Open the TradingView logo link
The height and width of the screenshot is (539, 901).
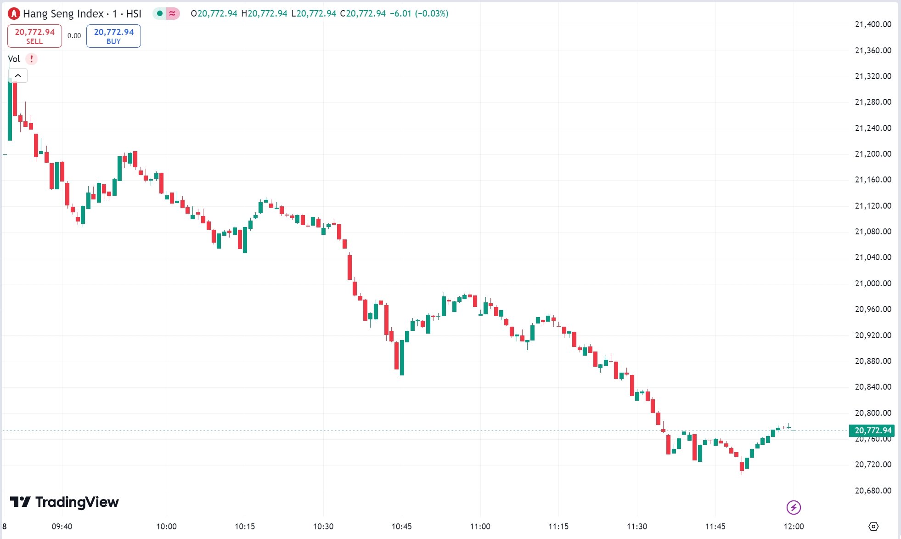(x=64, y=502)
